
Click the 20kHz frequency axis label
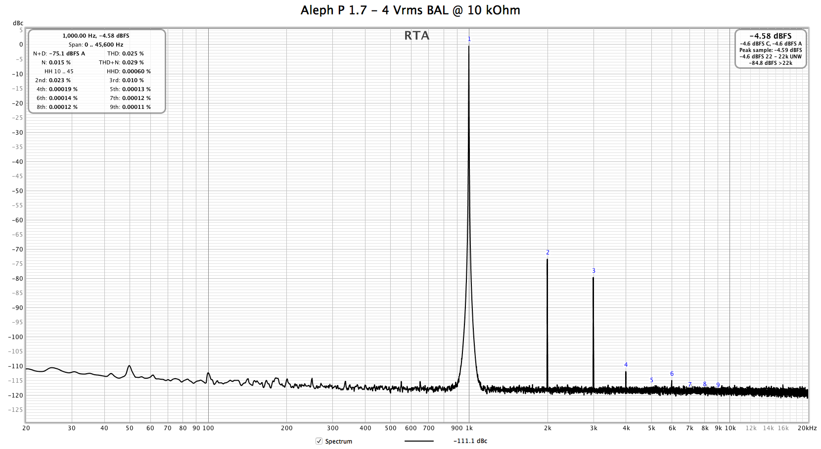807,428
